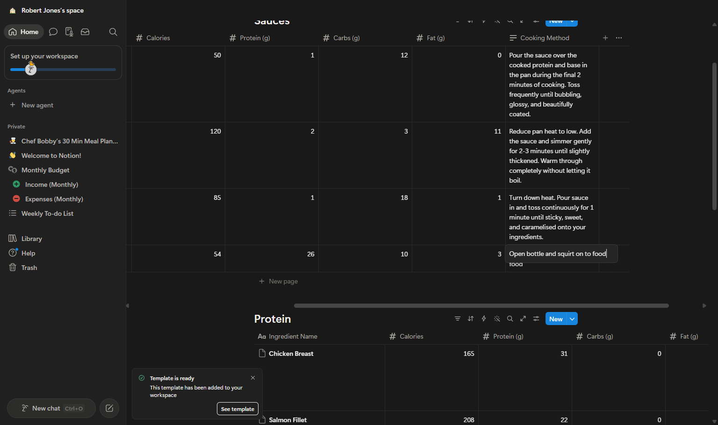Open the chat bubble icon in sidebar
The width and height of the screenshot is (718, 425).
tap(53, 32)
